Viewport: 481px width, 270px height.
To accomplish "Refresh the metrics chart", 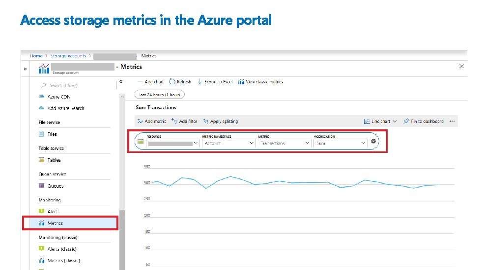I will 180,82.
